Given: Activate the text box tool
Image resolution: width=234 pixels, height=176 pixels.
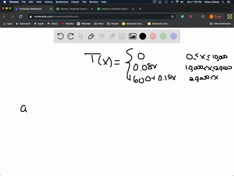Looking at the screenshot, I should (x=122, y=36).
